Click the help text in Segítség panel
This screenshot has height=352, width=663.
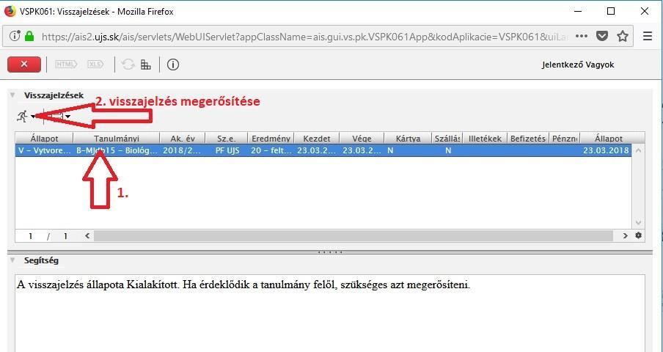pos(243,285)
